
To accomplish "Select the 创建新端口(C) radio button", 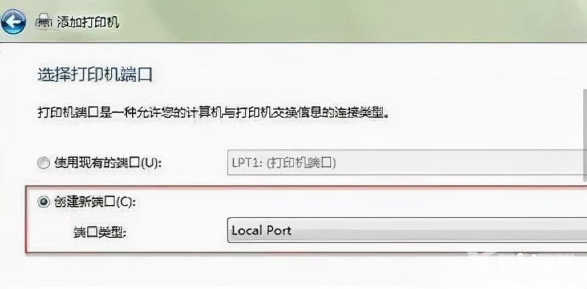I will tap(44, 202).
